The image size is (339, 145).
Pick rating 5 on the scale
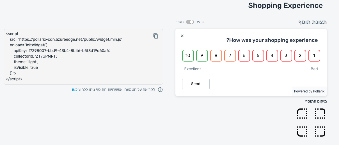(x=258, y=56)
